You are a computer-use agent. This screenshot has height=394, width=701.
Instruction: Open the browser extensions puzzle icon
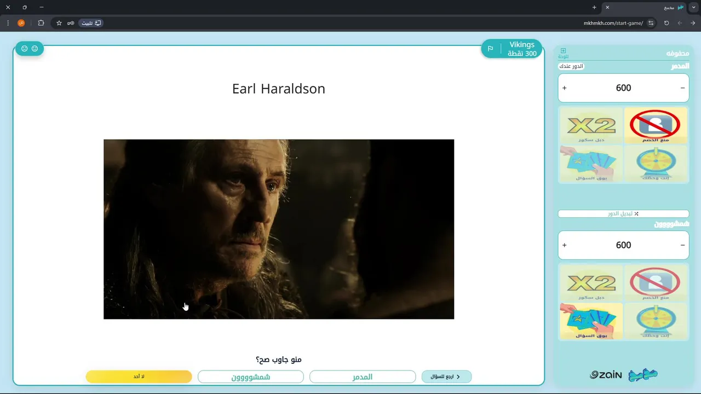pyautogui.click(x=41, y=23)
